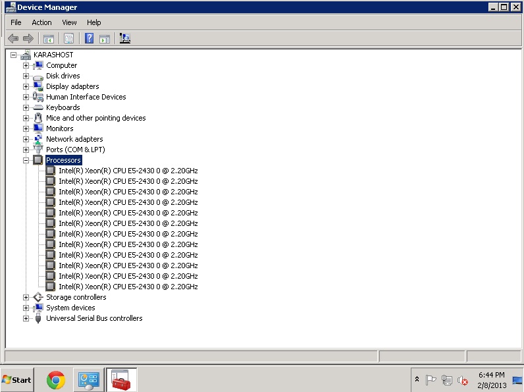
Task: Click the Properties toolbar icon
Action: tap(68, 39)
